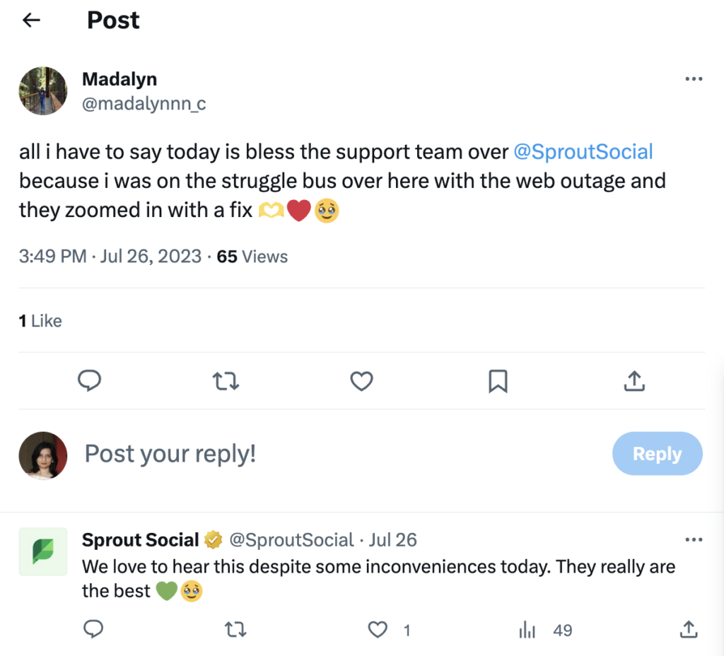724x656 pixels.
Task: Share Sprout Social's reply
Action: coord(687,629)
